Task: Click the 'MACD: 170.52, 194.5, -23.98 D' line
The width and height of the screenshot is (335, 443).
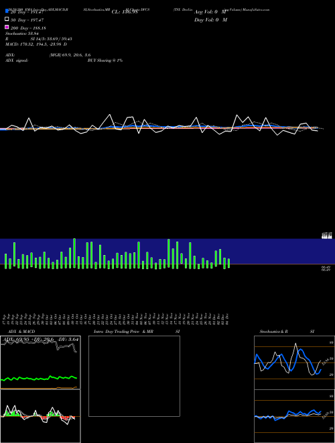Action: 36,44
